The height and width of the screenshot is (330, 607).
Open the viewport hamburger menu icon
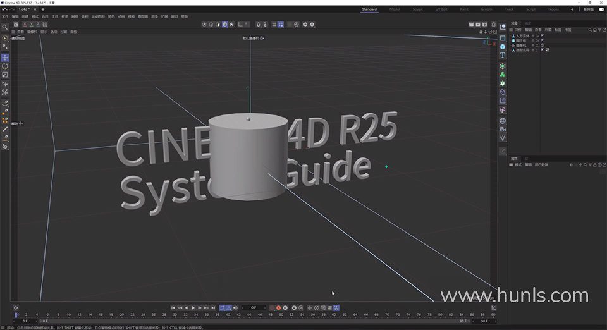click(13, 32)
